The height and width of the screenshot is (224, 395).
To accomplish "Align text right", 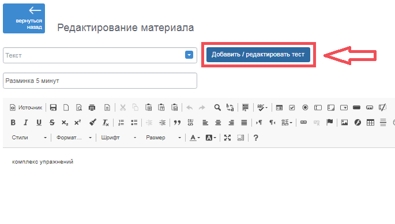I will click(x=231, y=123).
